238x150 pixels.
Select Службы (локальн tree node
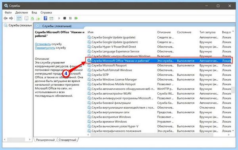point(18,25)
